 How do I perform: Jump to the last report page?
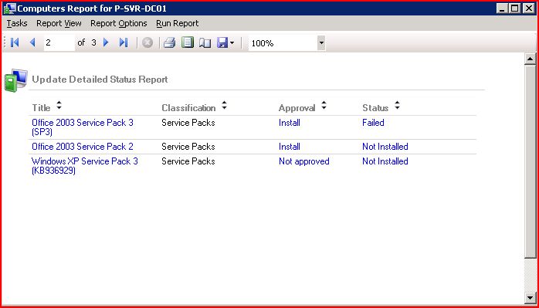tap(124, 42)
